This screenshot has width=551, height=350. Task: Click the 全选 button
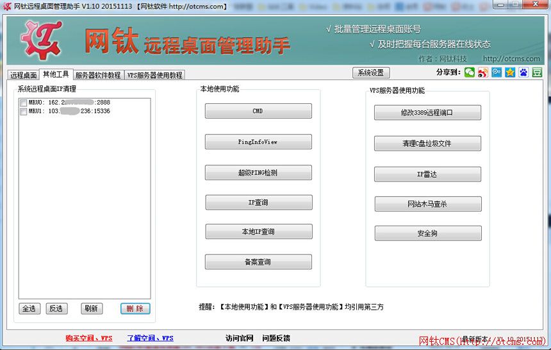point(29,308)
